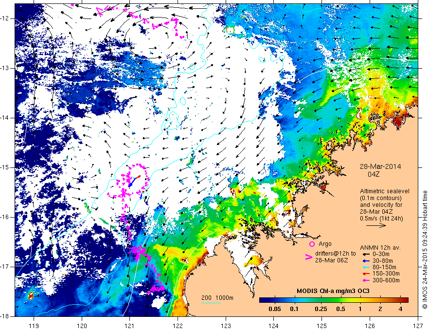Click the magenta Argo circle legend symbol

click(312, 244)
